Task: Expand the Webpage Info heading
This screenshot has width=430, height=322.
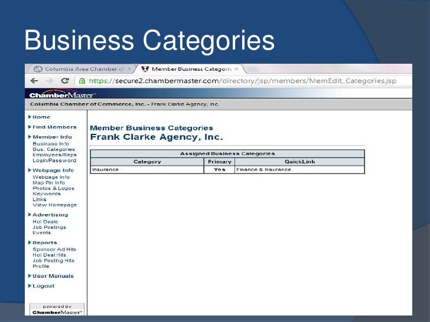Action: (53, 170)
